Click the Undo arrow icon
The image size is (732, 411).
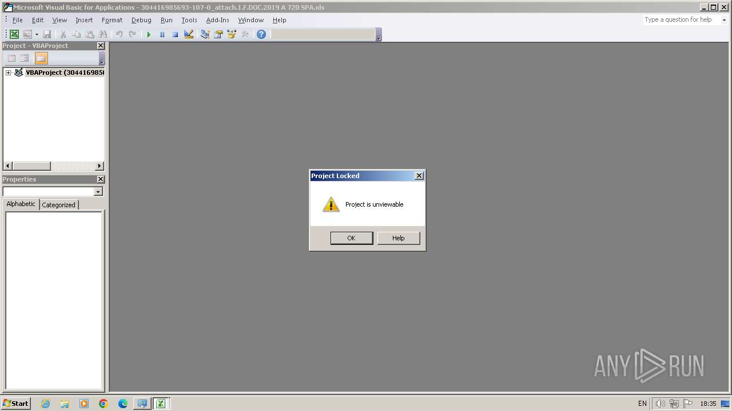[119, 34]
